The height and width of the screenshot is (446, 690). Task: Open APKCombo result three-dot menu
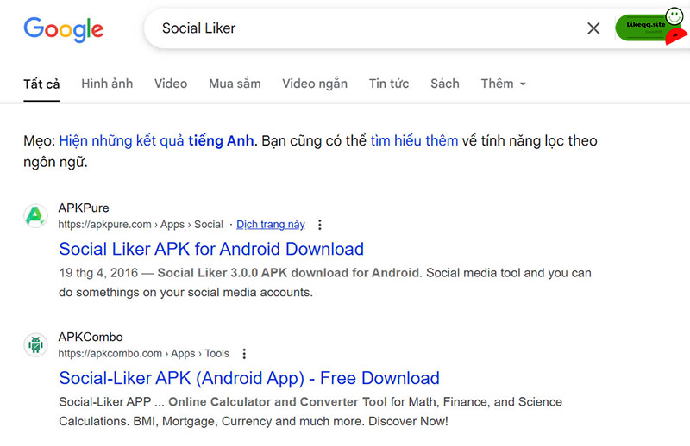pyautogui.click(x=244, y=354)
